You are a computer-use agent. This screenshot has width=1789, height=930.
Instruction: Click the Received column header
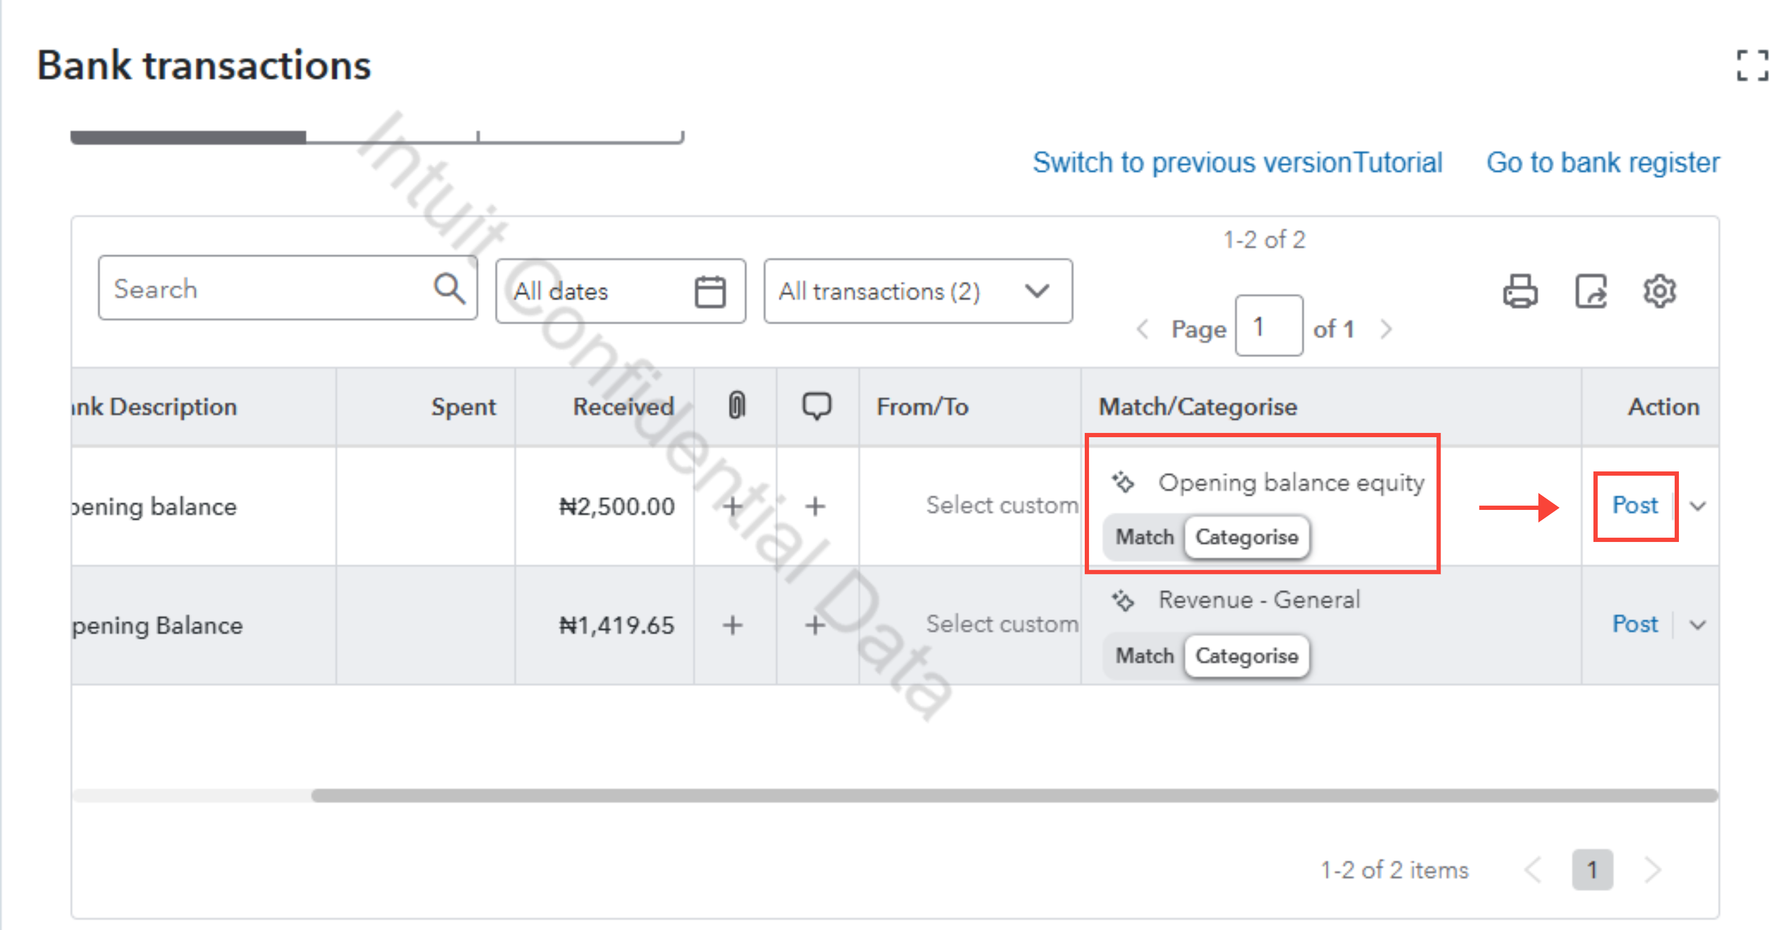coord(623,407)
